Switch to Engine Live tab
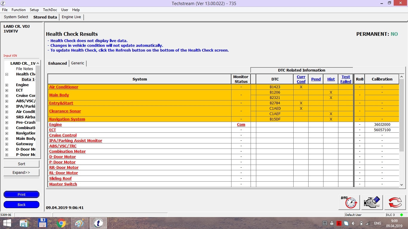 (71, 17)
